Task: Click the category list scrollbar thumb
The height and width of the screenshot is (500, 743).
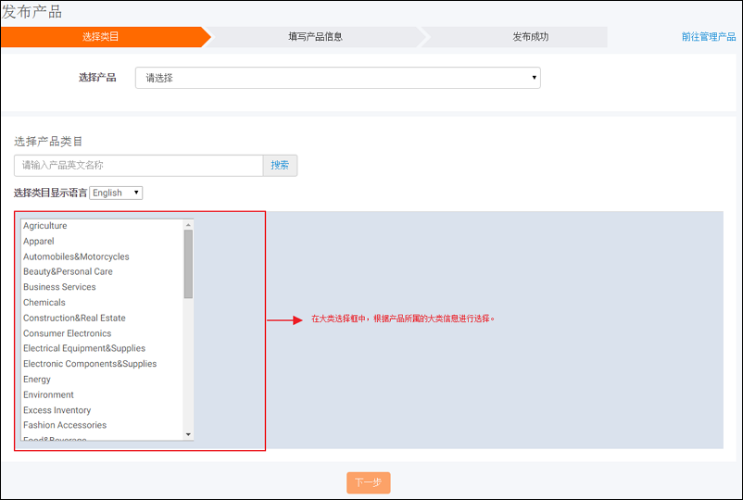Action: 188,264
